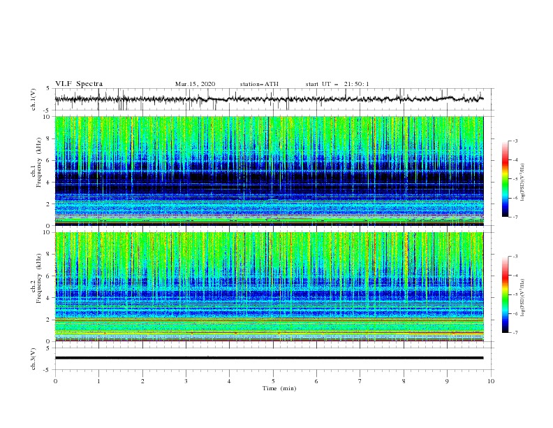Click the "-5" tick on ch.3(V) axis
The width and height of the screenshot is (553, 428).
[x=47, y=371]
